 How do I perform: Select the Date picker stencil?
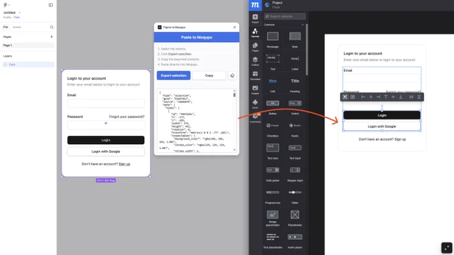[273, 170]
